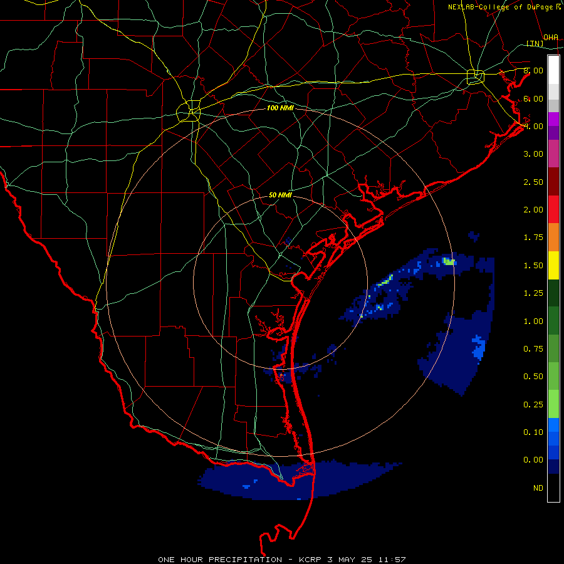564x564 pixels.
Task: Select the pink swatch beside 3.00
Action: pos(553,154)
